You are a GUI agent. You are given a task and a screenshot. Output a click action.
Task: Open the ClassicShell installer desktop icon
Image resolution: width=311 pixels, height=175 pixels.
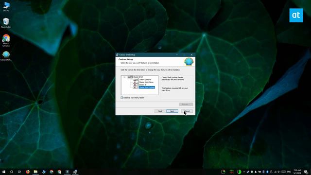coord(6,56)
